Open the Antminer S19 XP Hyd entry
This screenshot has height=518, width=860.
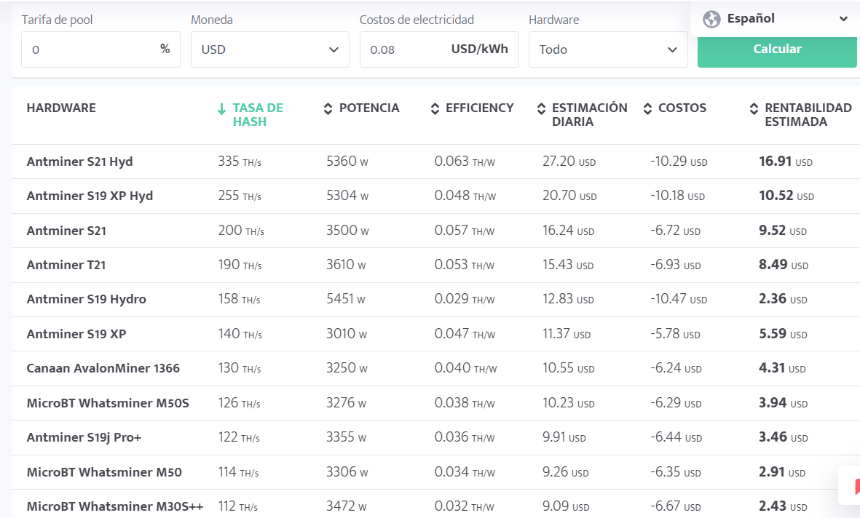pos(90,196)
